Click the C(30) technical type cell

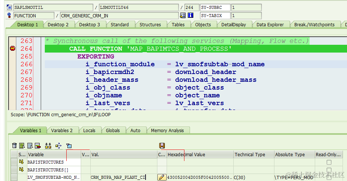[x=254, y=177]
